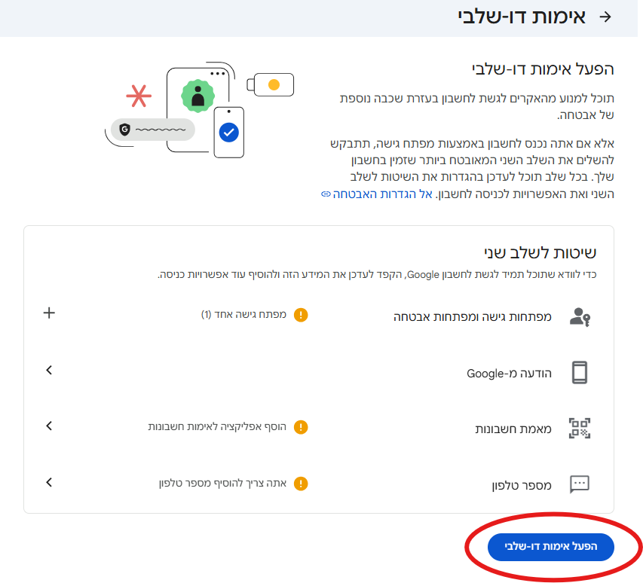
Task: Click the מפתח גישה אחד (1) status text
Action: point(243,314)
